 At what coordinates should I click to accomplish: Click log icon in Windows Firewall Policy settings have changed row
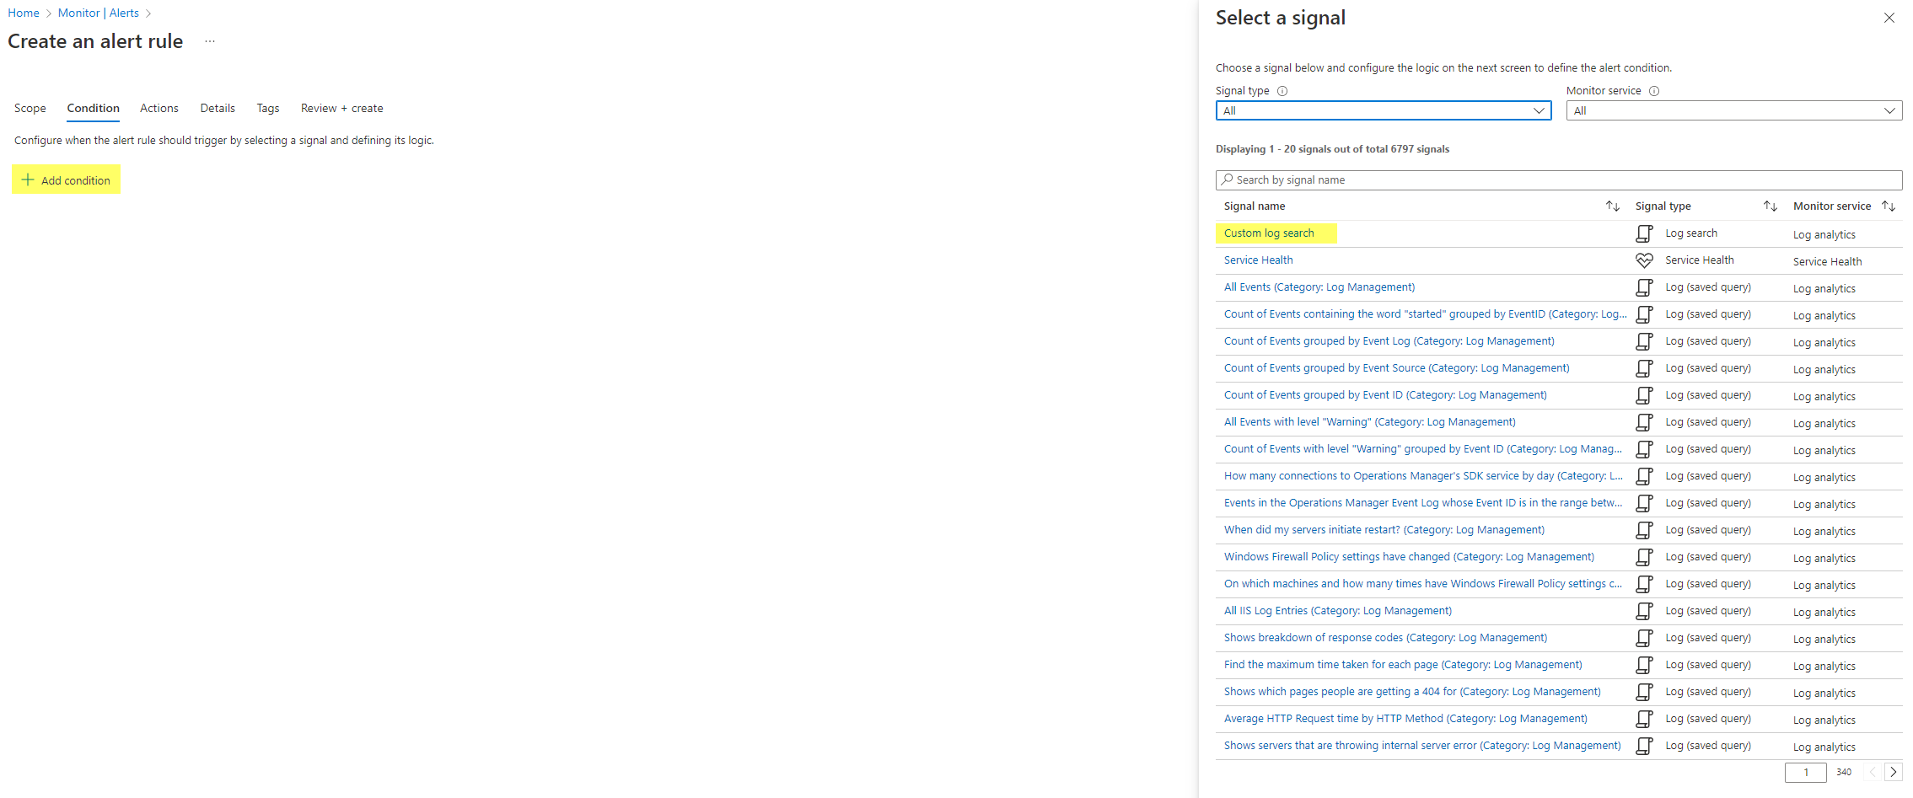(x=1644, y=557)
